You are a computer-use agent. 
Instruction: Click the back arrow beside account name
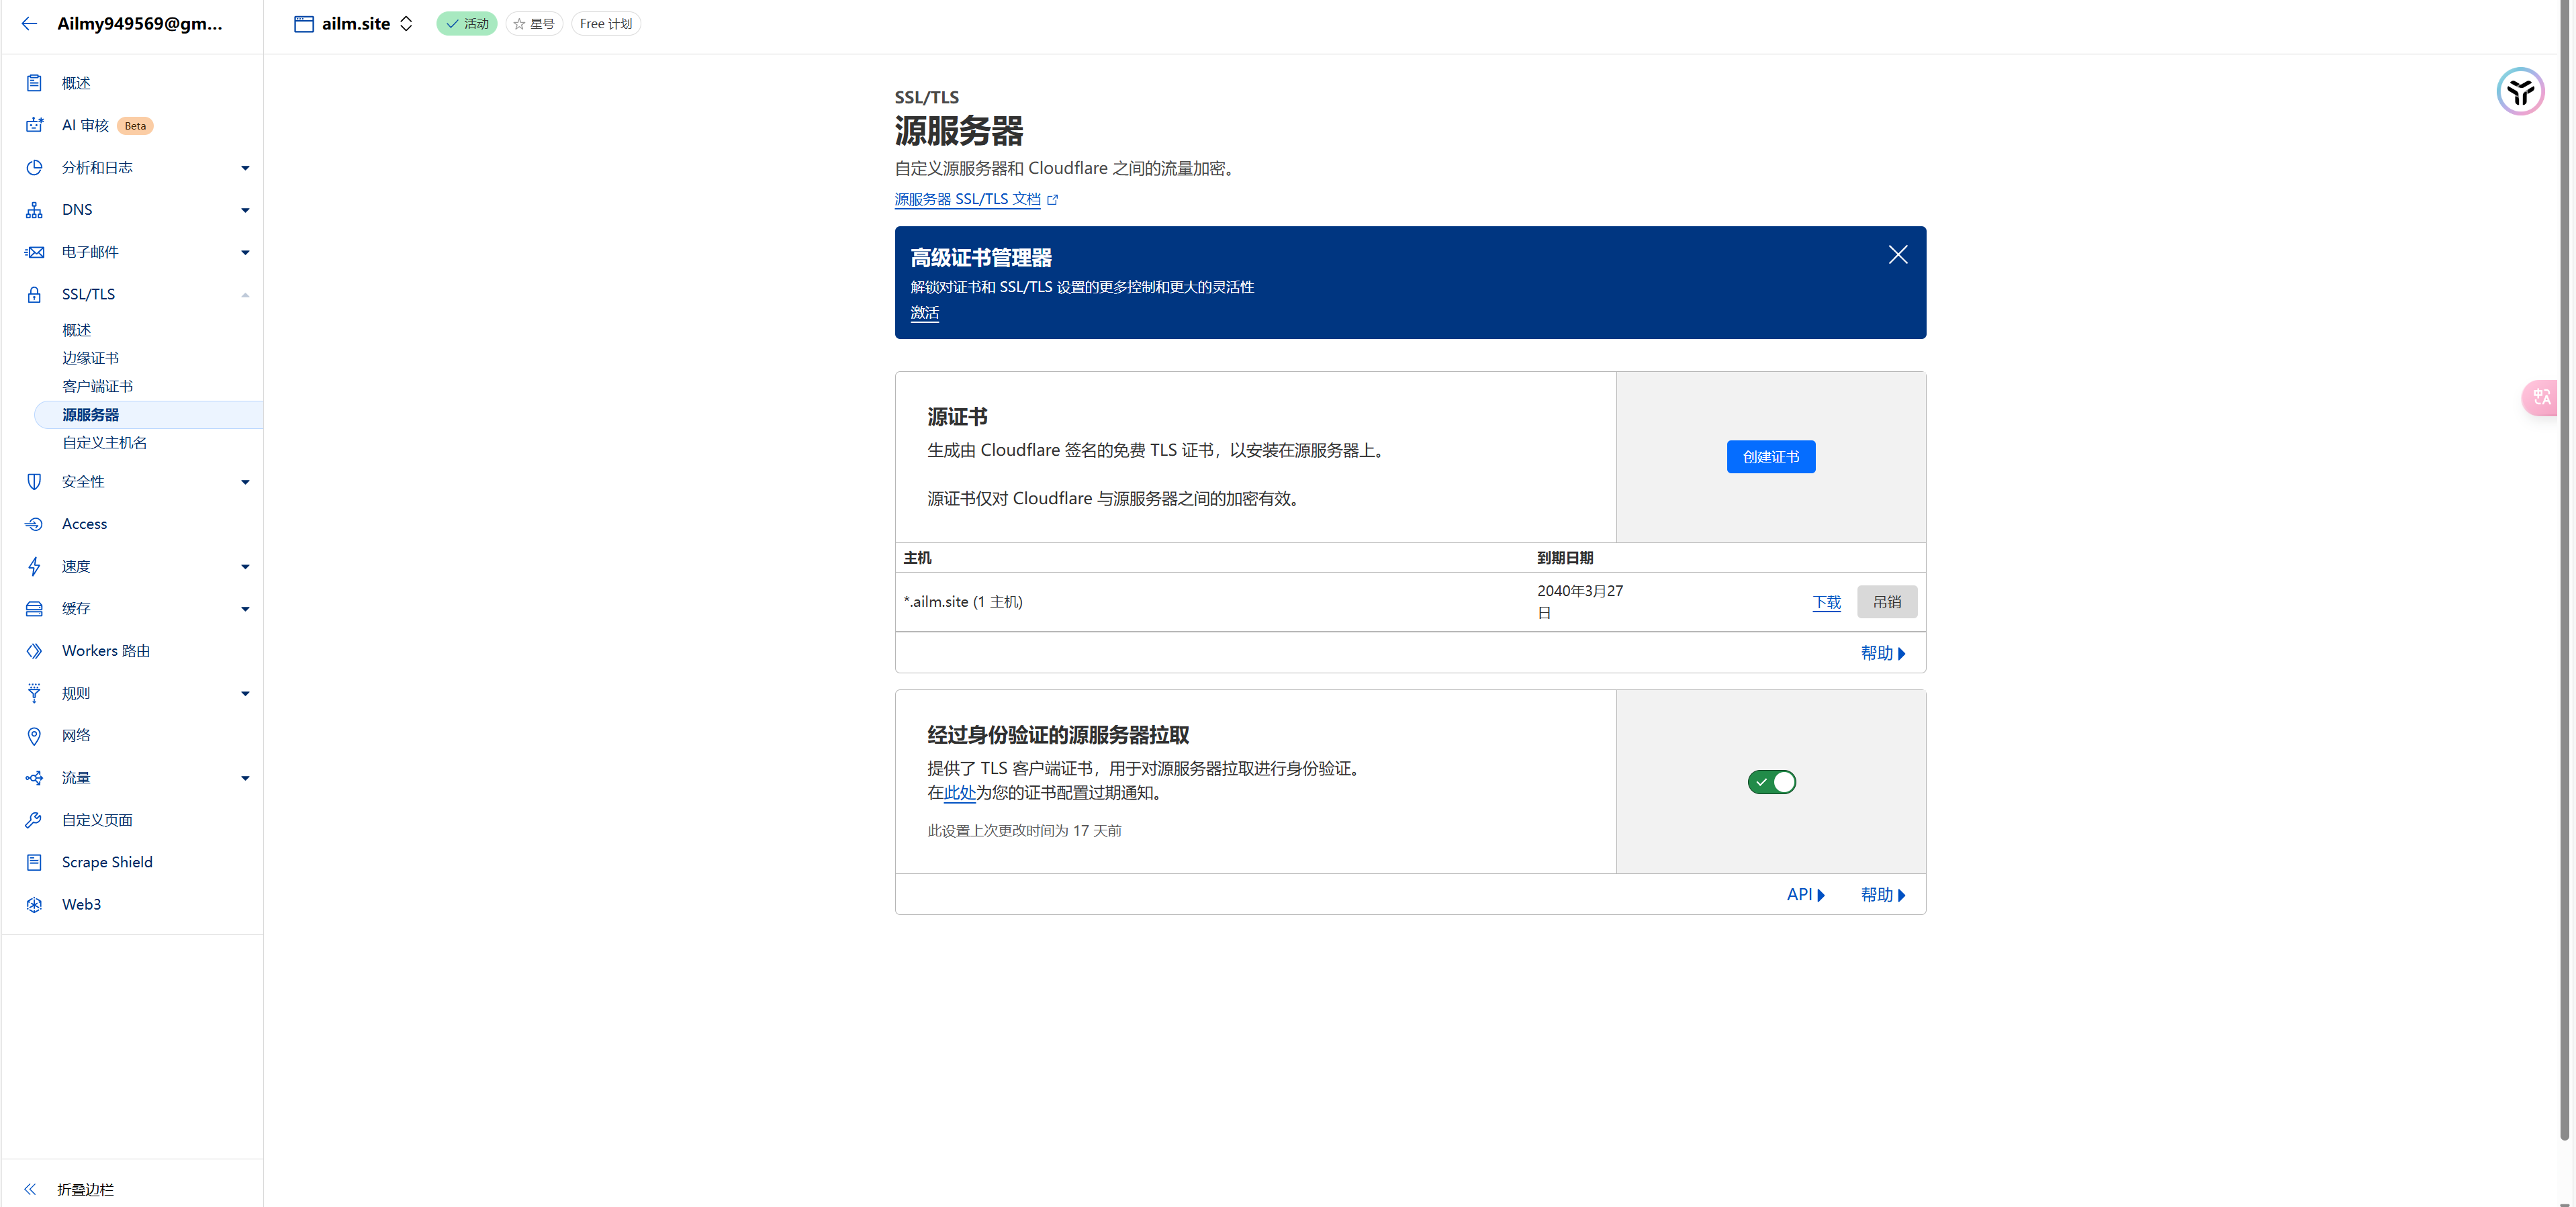[x=29, y=24]
